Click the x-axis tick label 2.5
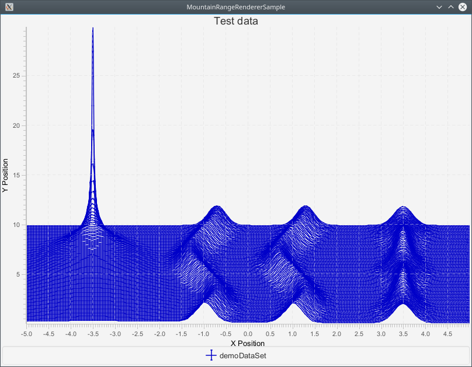This screenshot has width=472, height=367. pyautogui.click(x=359, y=334)
